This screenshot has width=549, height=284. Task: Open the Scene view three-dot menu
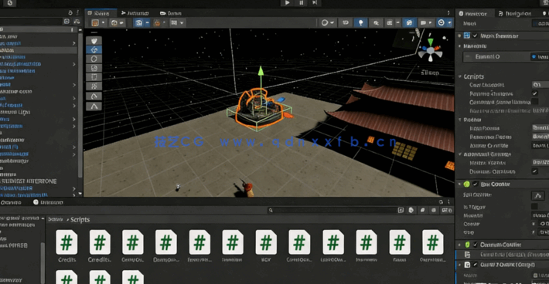448,13
